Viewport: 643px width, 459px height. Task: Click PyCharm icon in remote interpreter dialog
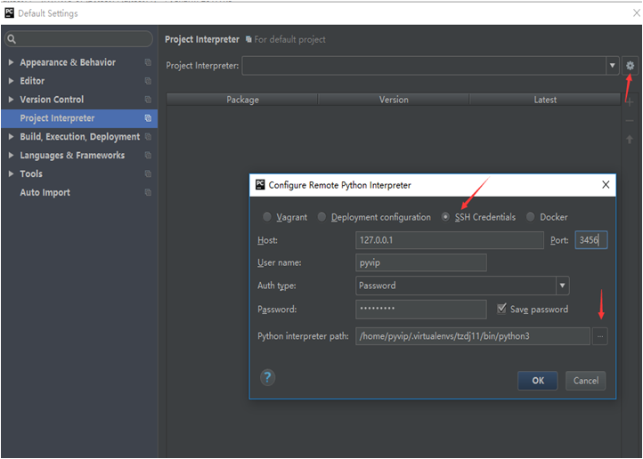pyautogui.click(x=260, y=185)
